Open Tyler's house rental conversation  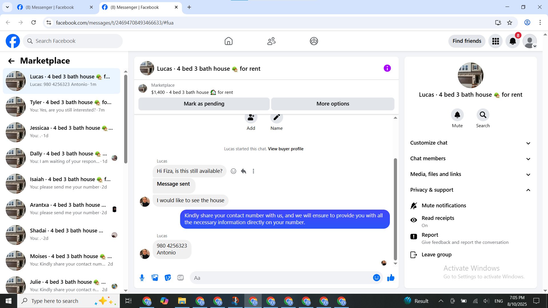tap(61, 106)
